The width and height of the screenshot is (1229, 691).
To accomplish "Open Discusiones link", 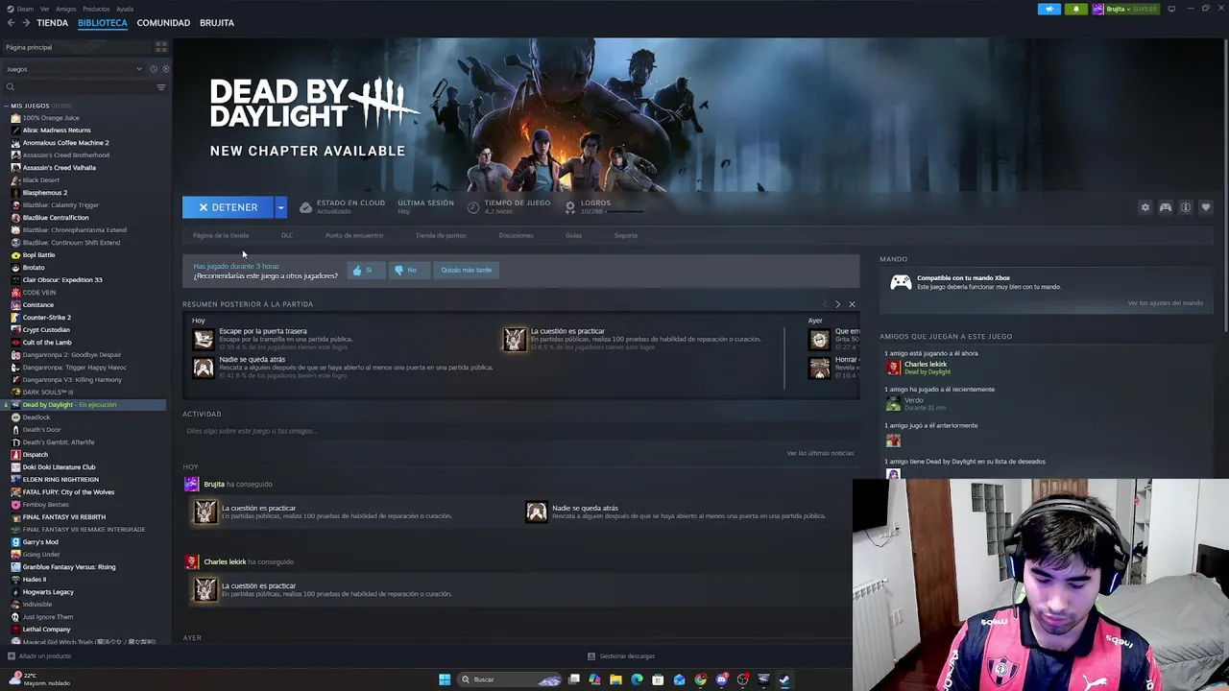I will pos(516,235).
